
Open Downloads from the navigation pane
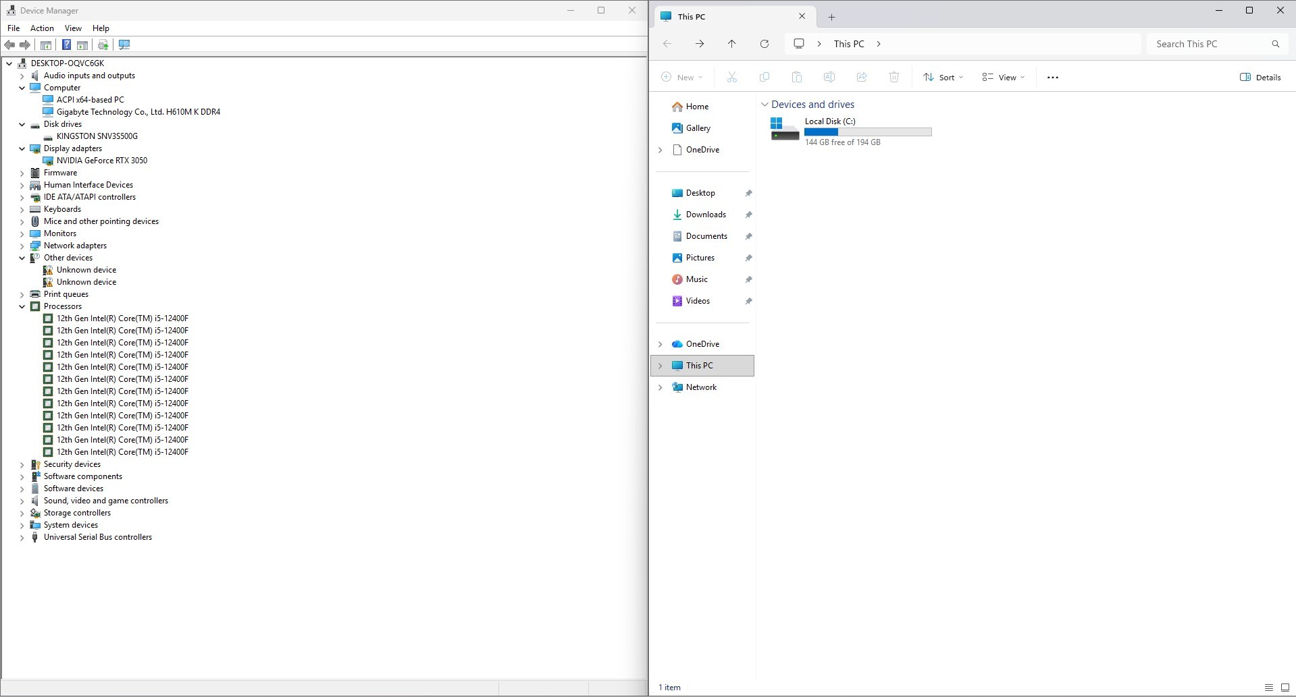(705, 215)
